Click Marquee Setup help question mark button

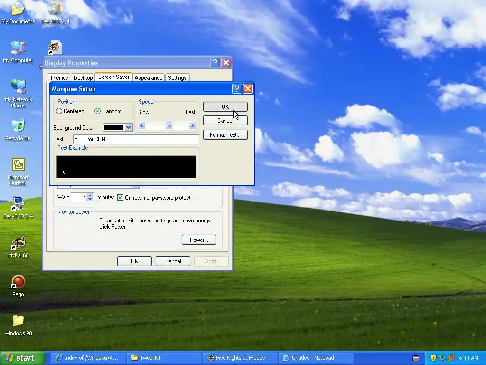237,89
